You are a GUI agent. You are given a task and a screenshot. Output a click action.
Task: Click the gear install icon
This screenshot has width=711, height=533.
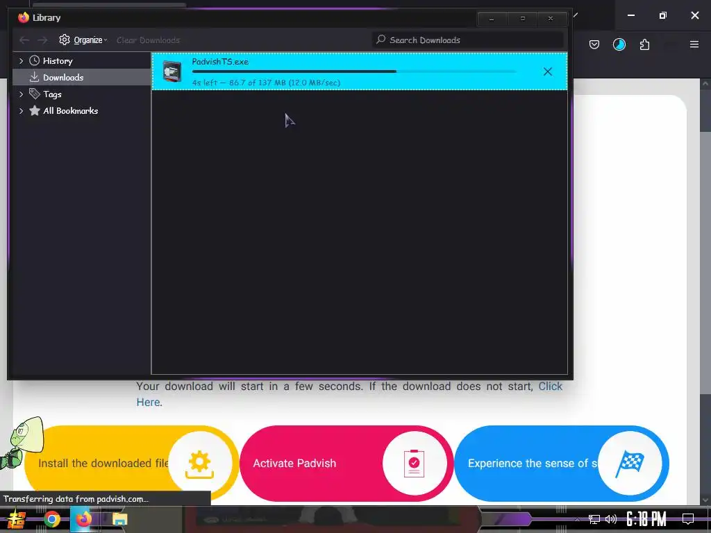pos(199,464)
